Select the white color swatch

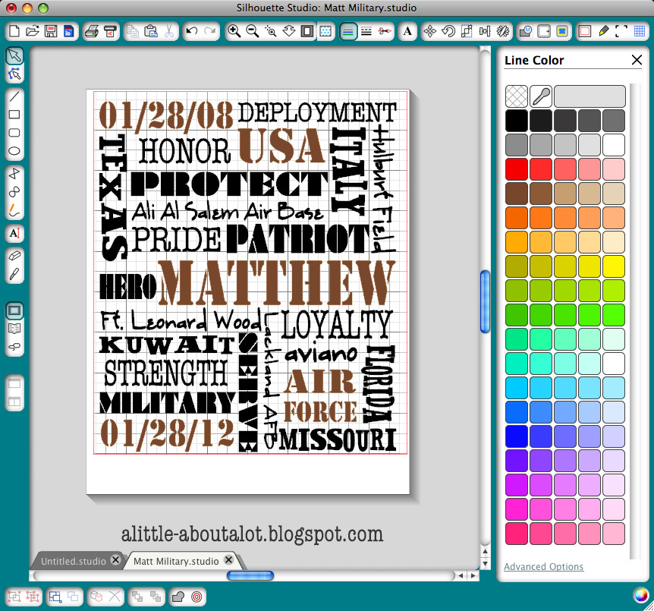pyautogui.click(x=614, y=145)
